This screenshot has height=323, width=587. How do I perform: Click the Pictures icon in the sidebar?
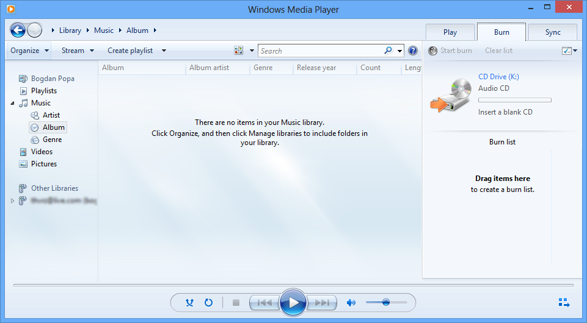click(x=23, y=164)
